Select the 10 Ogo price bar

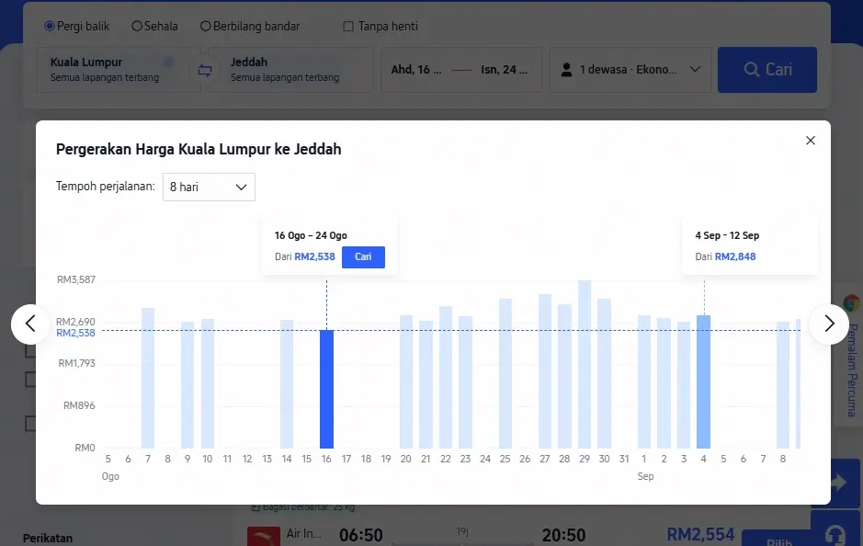point(208,383)
